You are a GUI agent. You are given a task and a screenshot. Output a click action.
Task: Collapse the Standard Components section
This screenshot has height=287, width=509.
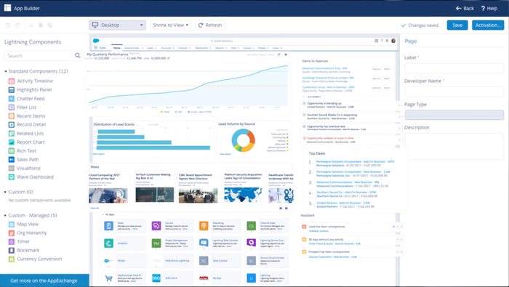6,71
